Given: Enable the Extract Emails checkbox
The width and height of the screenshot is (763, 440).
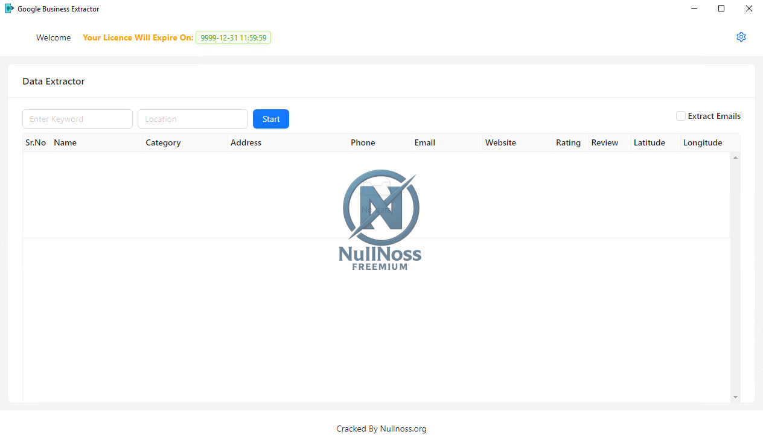Looking at the screenshot, I should point(681,116).
